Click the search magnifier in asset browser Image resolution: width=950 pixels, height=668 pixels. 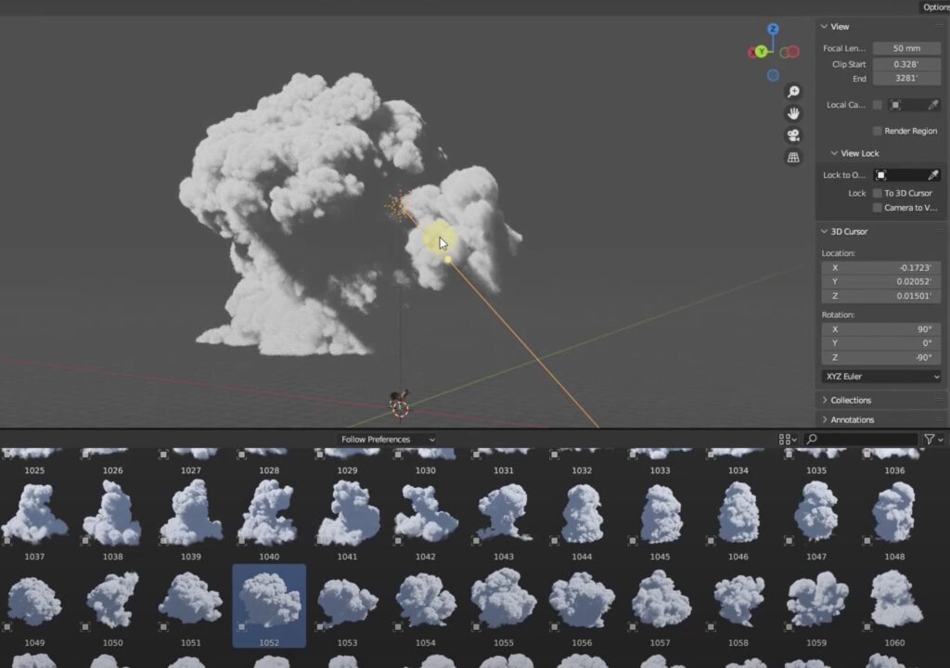[x=813, y=439]
